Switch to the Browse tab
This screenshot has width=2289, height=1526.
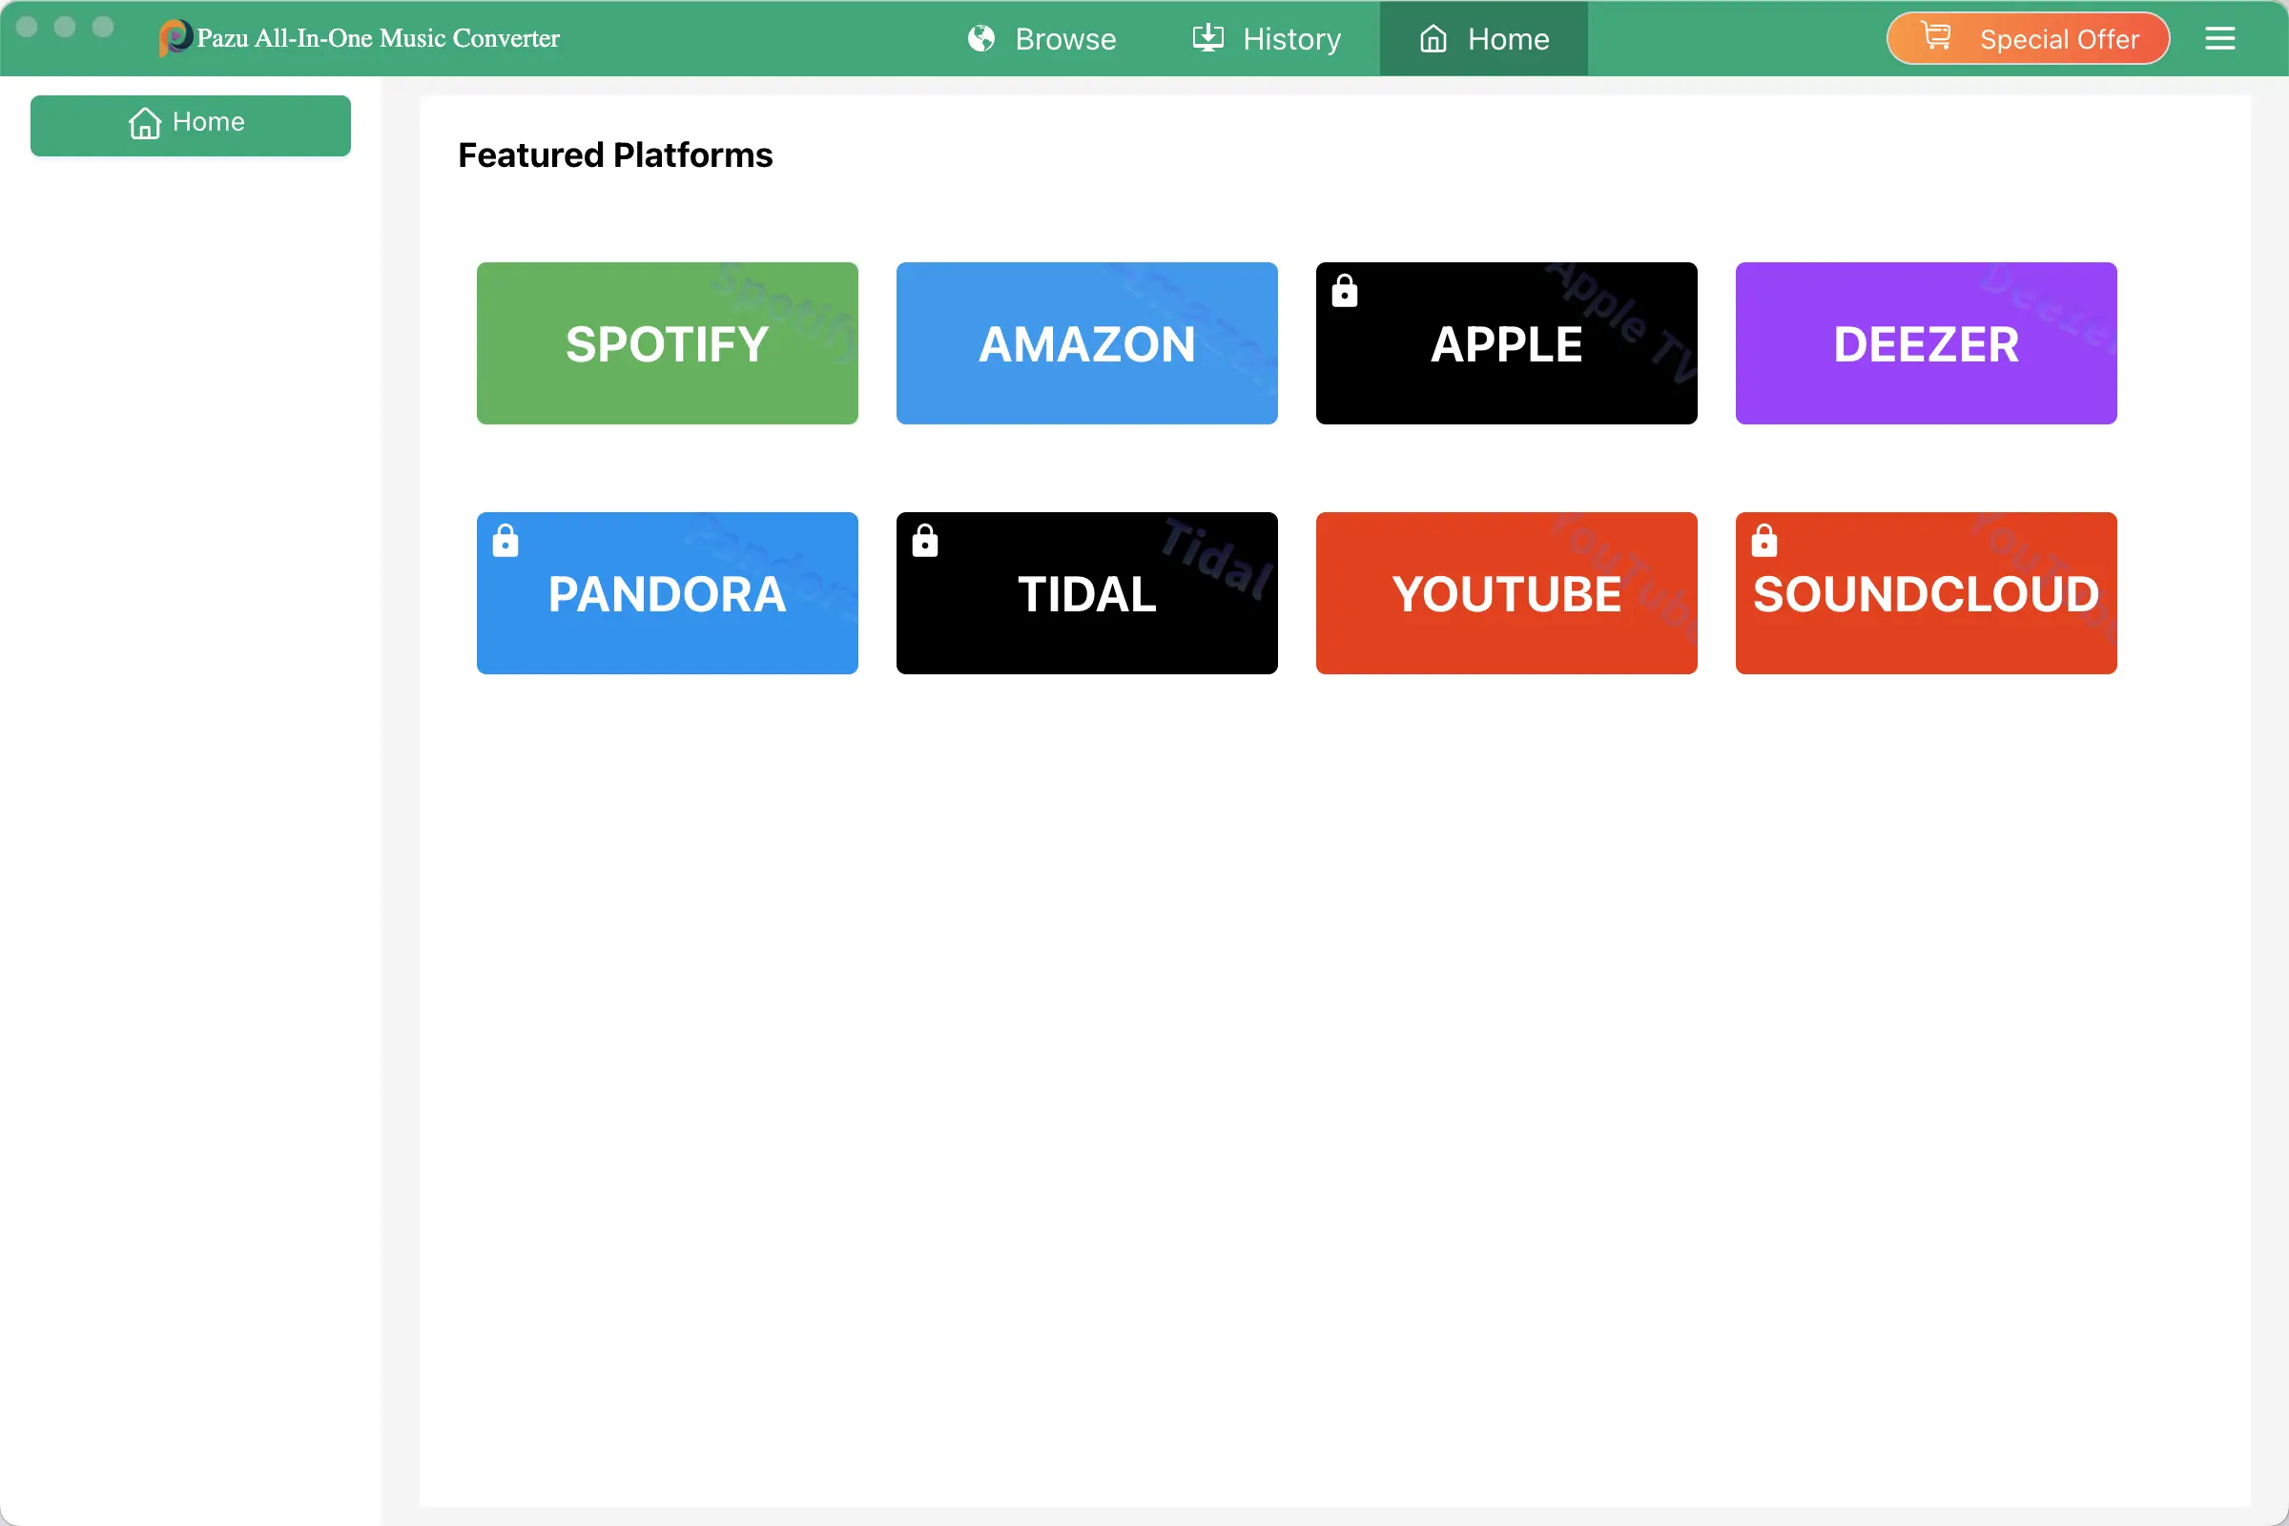1042,38
